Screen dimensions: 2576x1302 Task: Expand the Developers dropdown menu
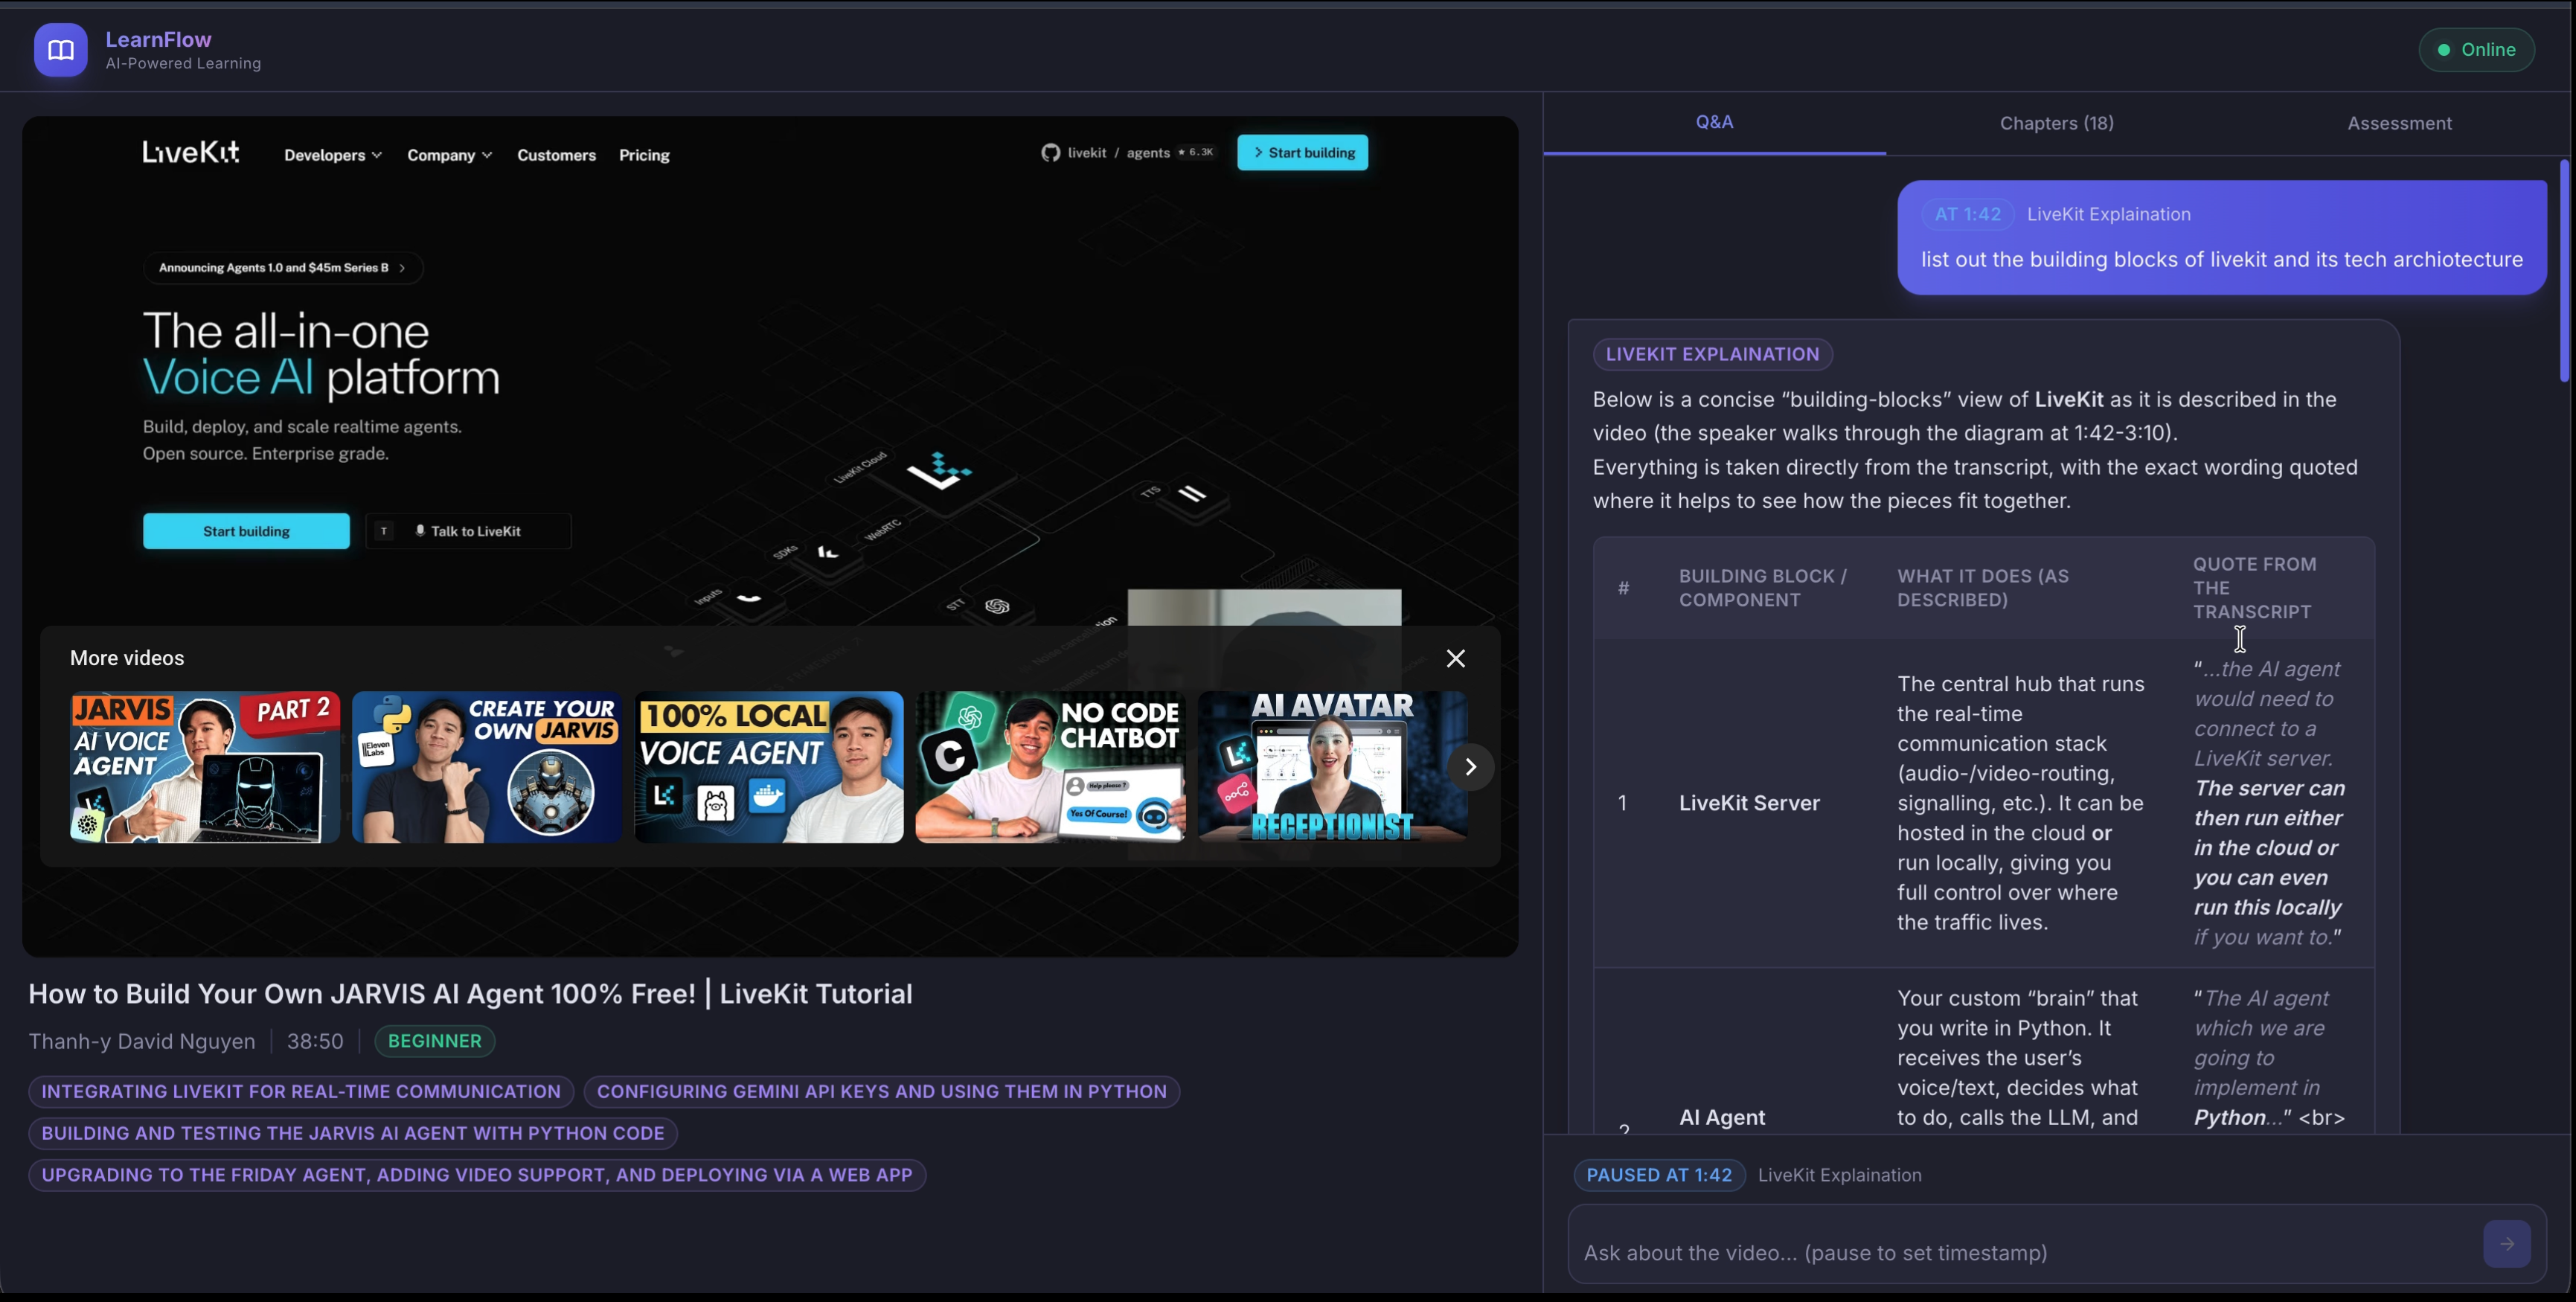coord(332,155)
